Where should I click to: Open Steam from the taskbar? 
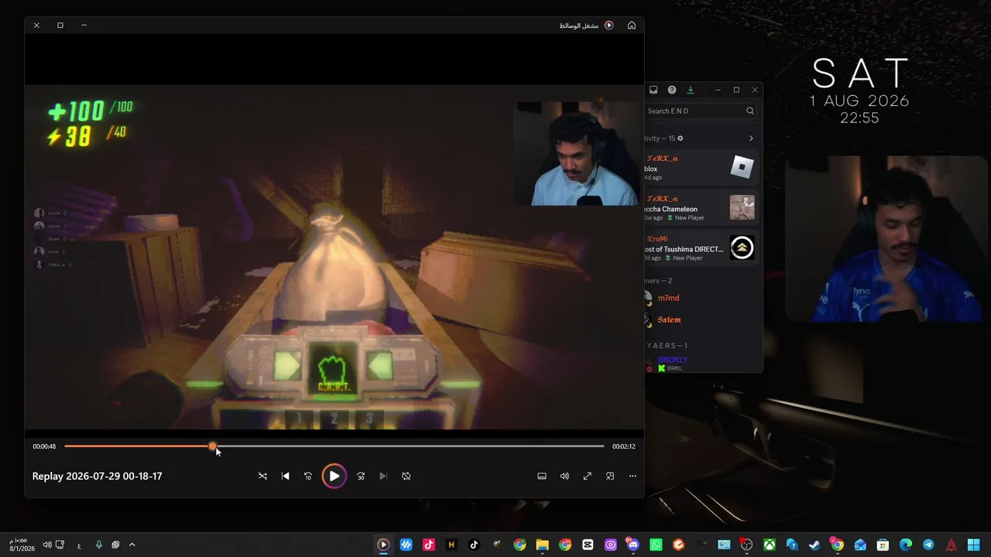click(814, 545)
